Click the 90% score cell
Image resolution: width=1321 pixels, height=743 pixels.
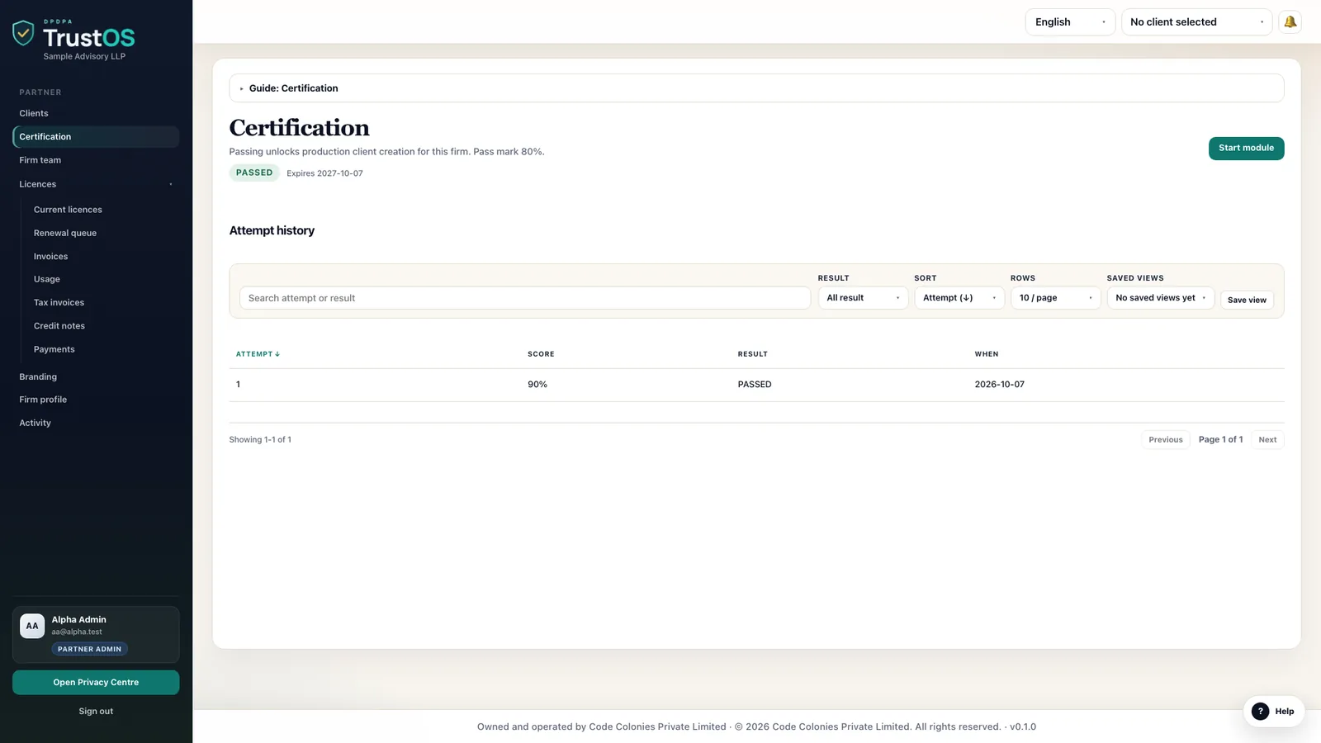(537, 385)
